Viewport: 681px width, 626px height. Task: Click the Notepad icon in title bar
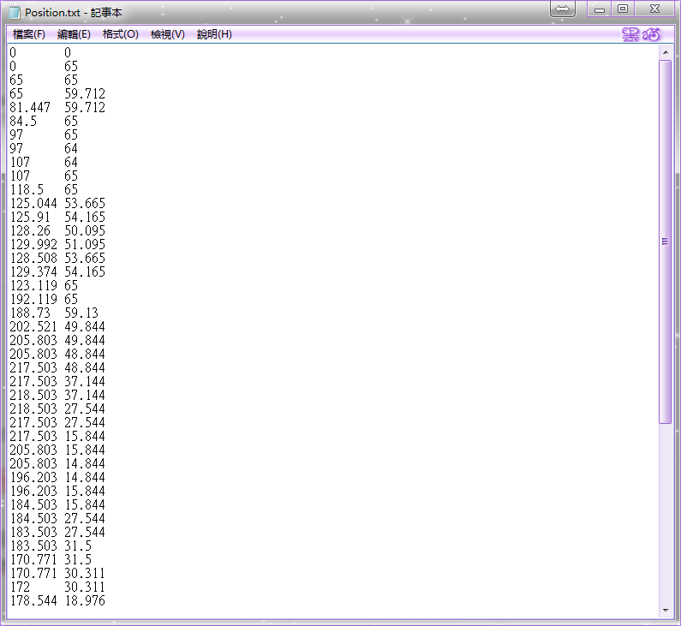pyautogui.click(x=15, y=13)
